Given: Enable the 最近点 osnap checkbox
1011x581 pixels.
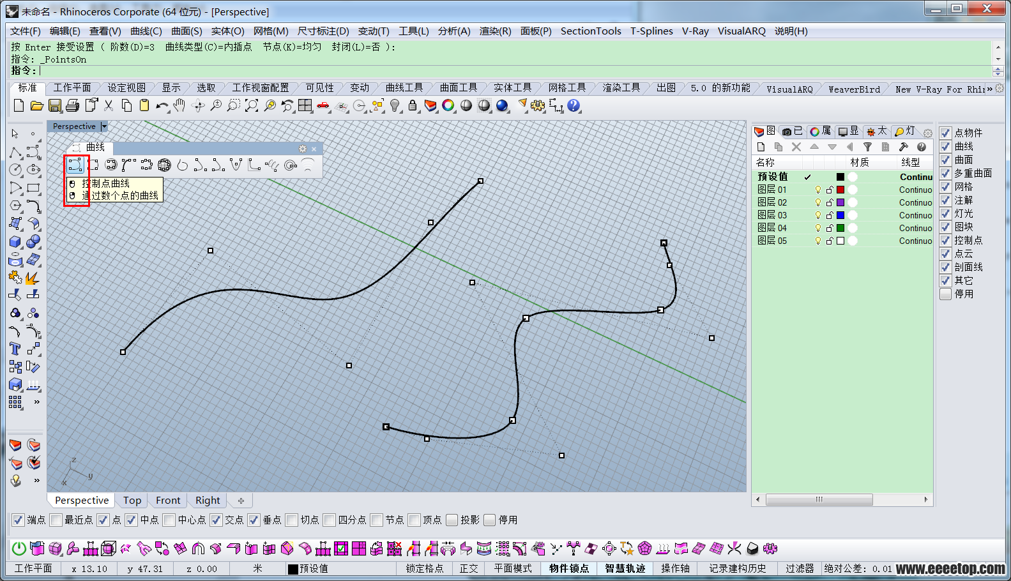Looking at the screenshot, I should click(56, 520).
